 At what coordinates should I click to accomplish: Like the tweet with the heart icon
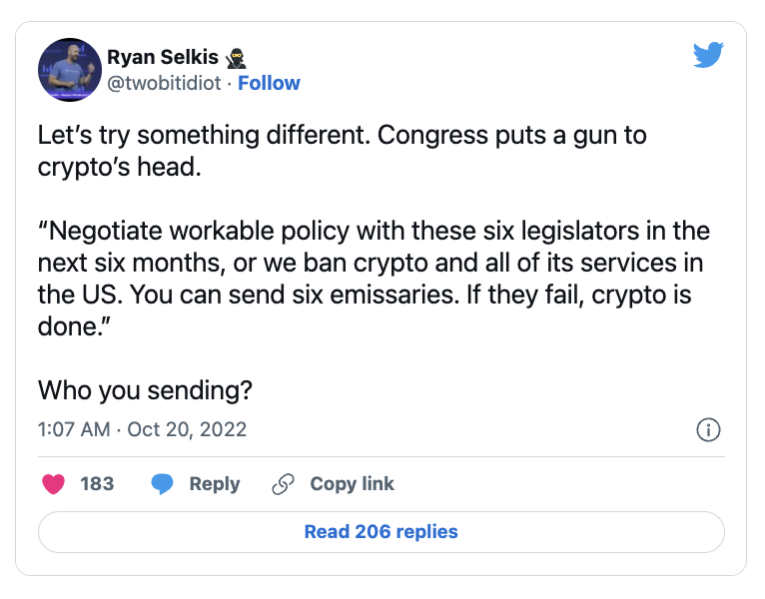pyautogui.click(x=54, y=484)
